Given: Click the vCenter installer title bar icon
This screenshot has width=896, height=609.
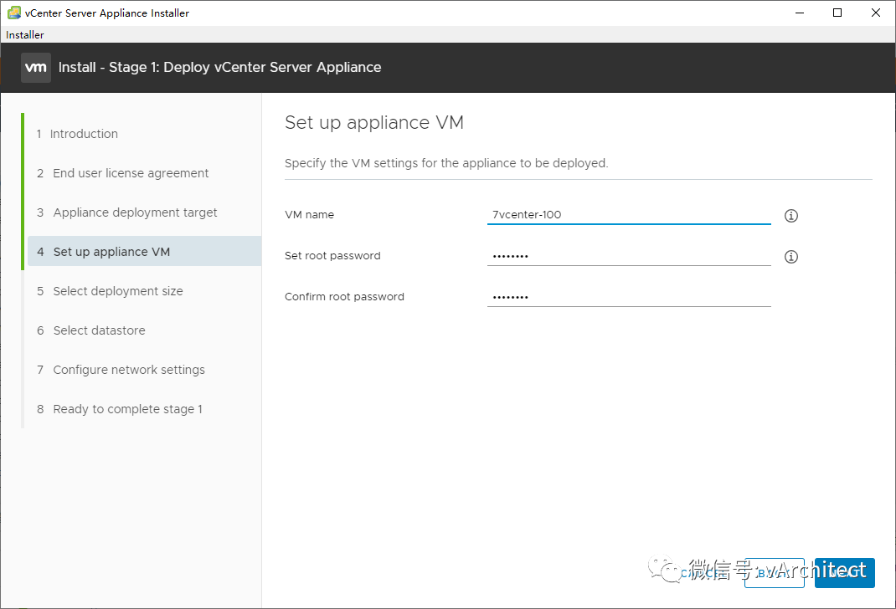Looking at the screenshot, I should 13,13.
